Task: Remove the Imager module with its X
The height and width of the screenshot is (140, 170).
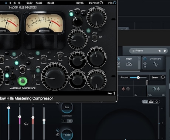Action: point(139,59)
